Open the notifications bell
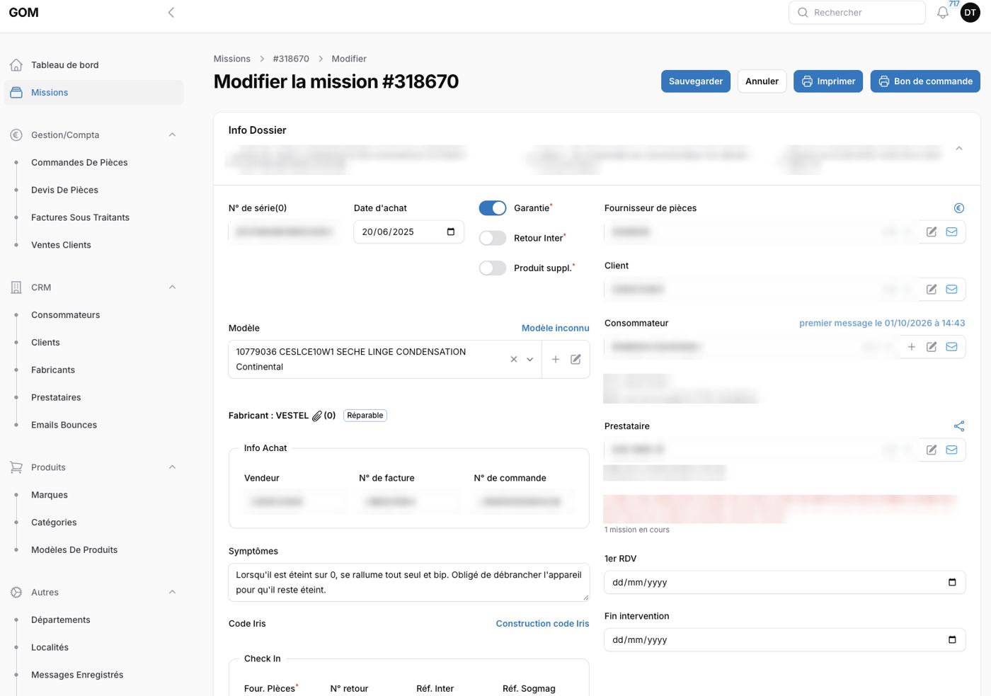The image size is (991, 696). click(943, 13)
